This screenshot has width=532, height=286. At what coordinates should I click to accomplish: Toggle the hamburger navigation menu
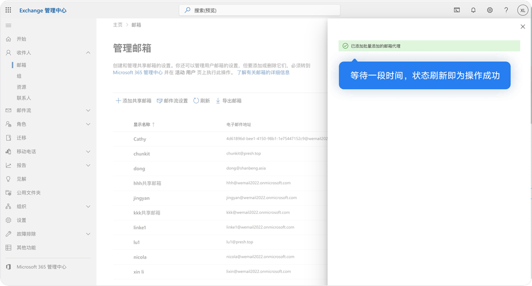point(9,25)
